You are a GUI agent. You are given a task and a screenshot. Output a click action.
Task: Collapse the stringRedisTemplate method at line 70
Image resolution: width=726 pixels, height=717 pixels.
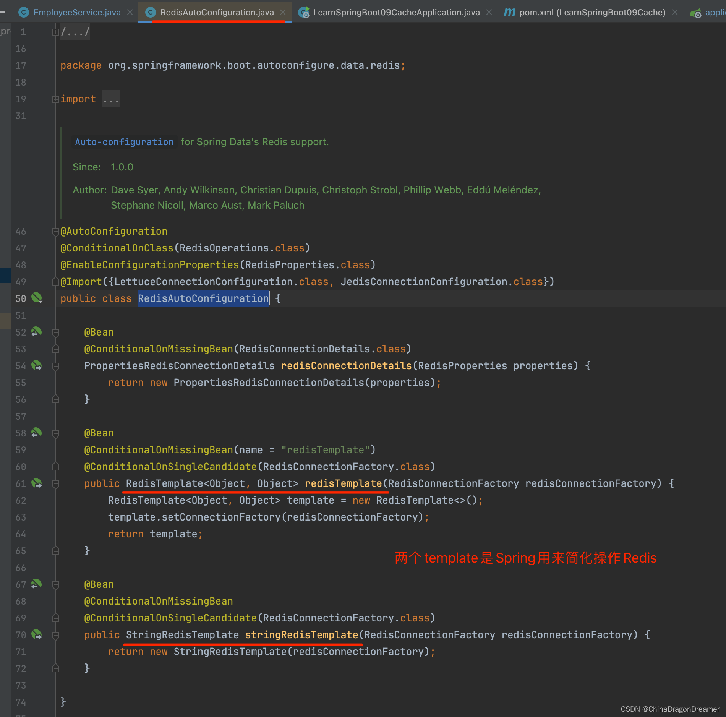[x=55, y=635]
